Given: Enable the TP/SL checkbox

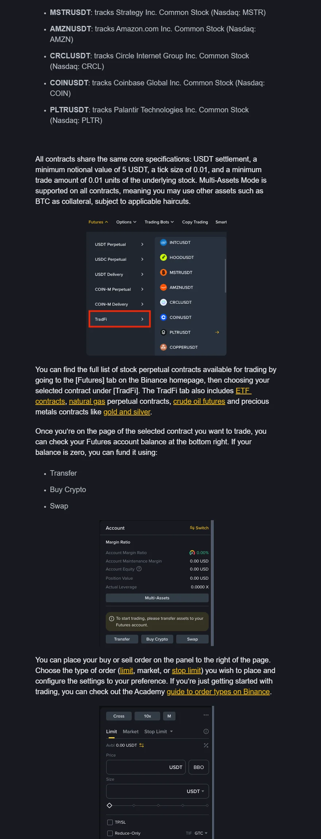Looking at the screenshot, I should [x=110, y=822].
